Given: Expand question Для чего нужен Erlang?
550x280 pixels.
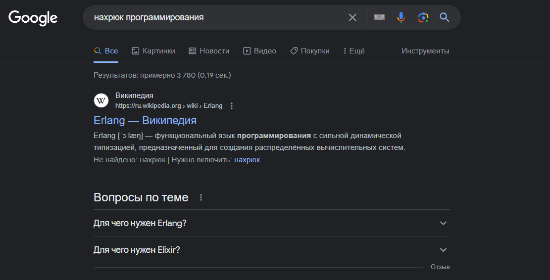Looking at the screenshot, I should [271, 223].
